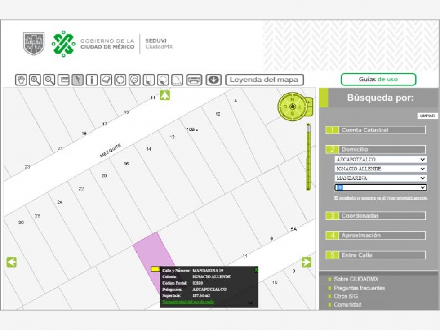Viewport: 440px width, 330px height.
Task: Select the polygon selection tool
Action: point(177,80)
